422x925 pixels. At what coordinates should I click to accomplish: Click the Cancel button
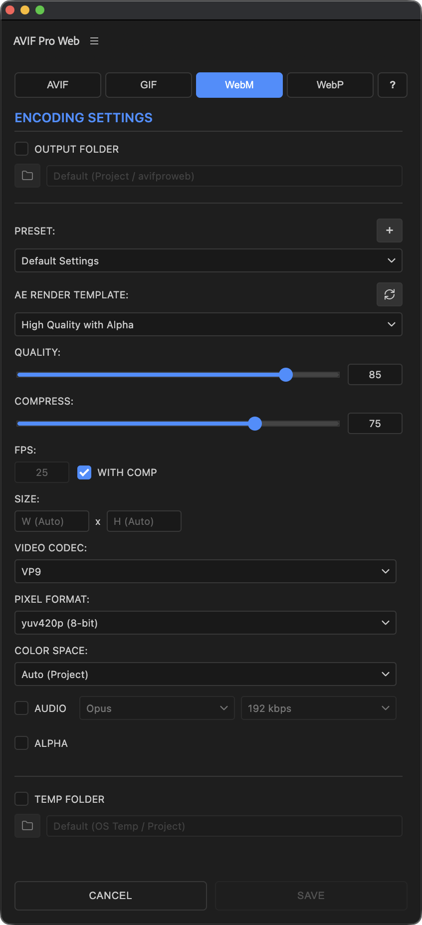click(x=111, y=896)
